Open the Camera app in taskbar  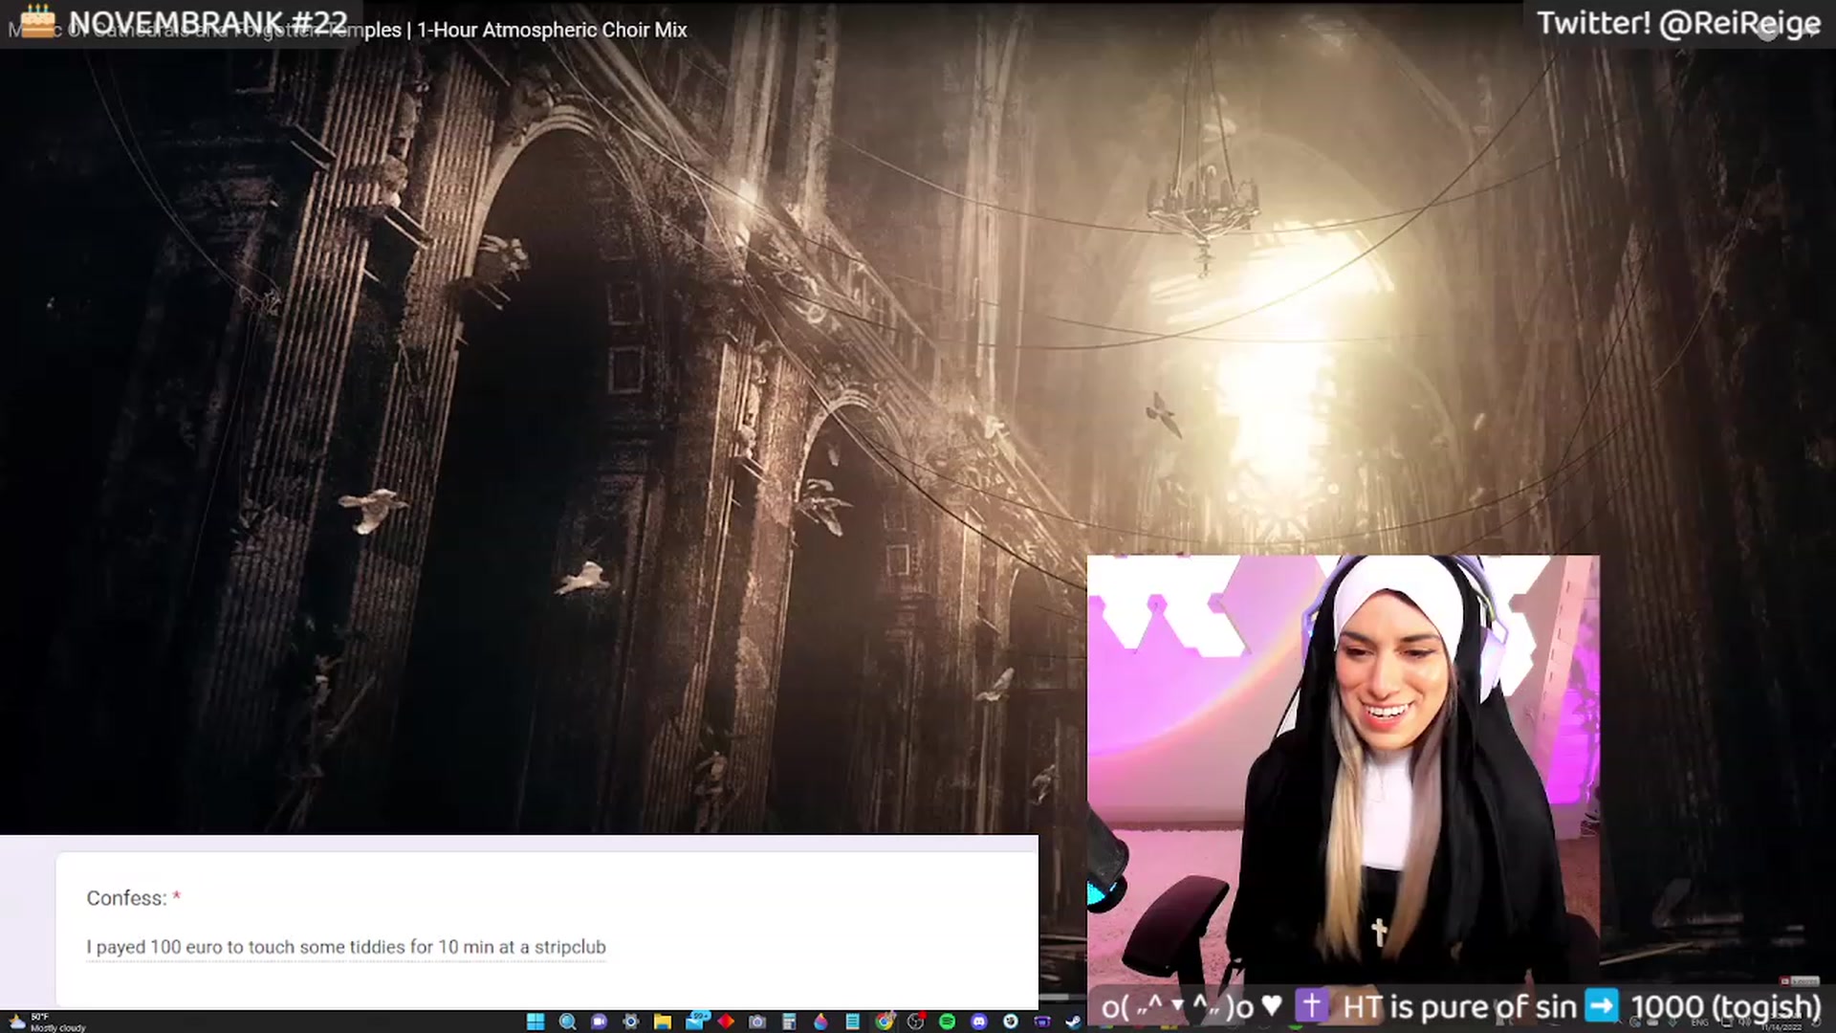(x=757, y=1022)
